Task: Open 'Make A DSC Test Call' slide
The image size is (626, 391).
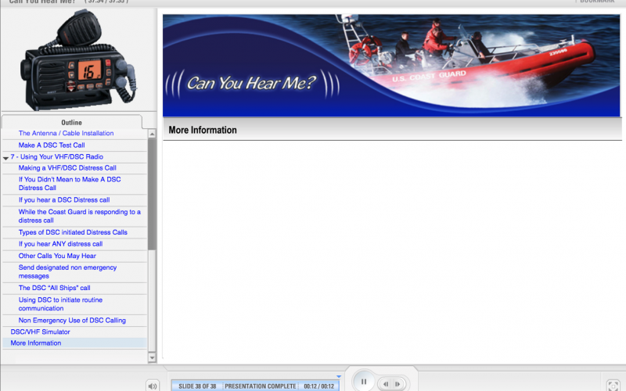Action: point(52,145)
